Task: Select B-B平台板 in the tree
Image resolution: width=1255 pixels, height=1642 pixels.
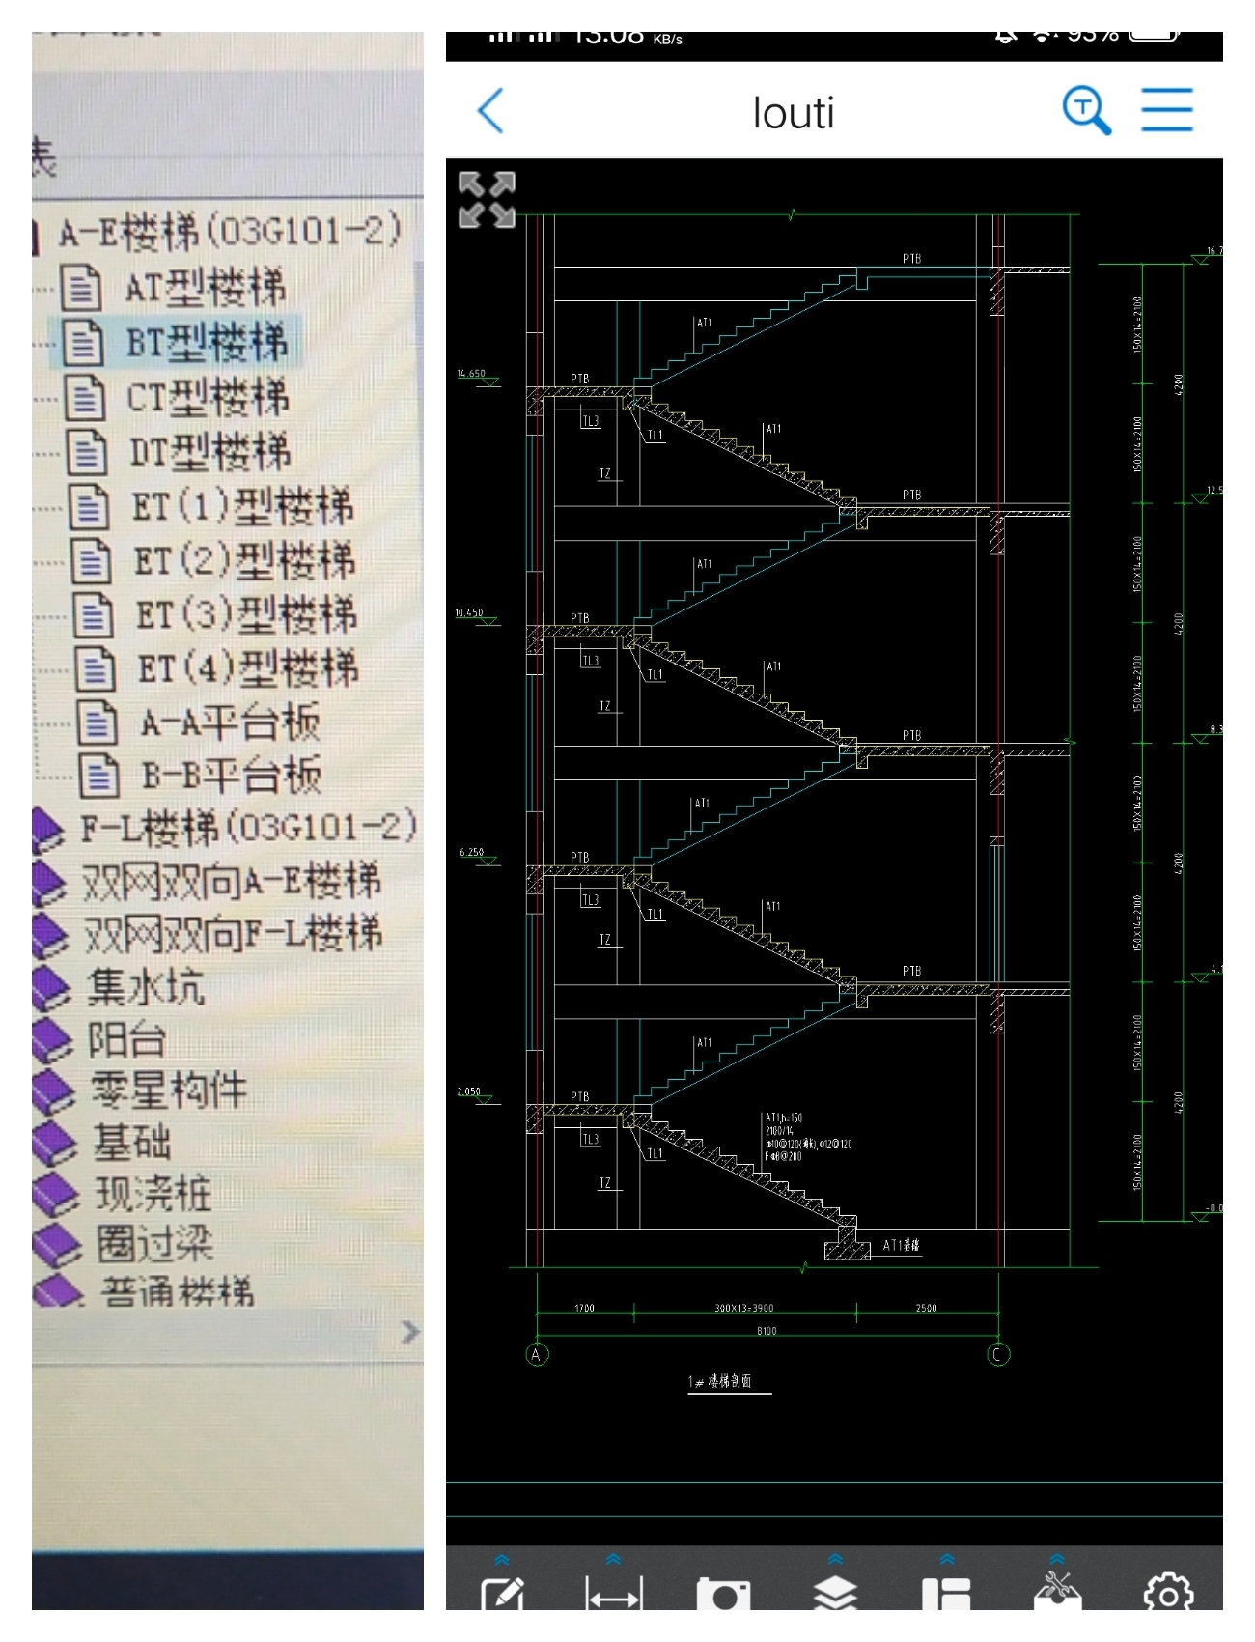Action: point(233,776)
